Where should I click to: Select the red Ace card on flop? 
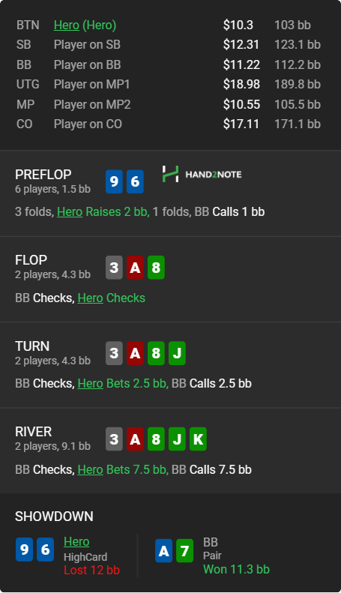(x=135, y=268)
